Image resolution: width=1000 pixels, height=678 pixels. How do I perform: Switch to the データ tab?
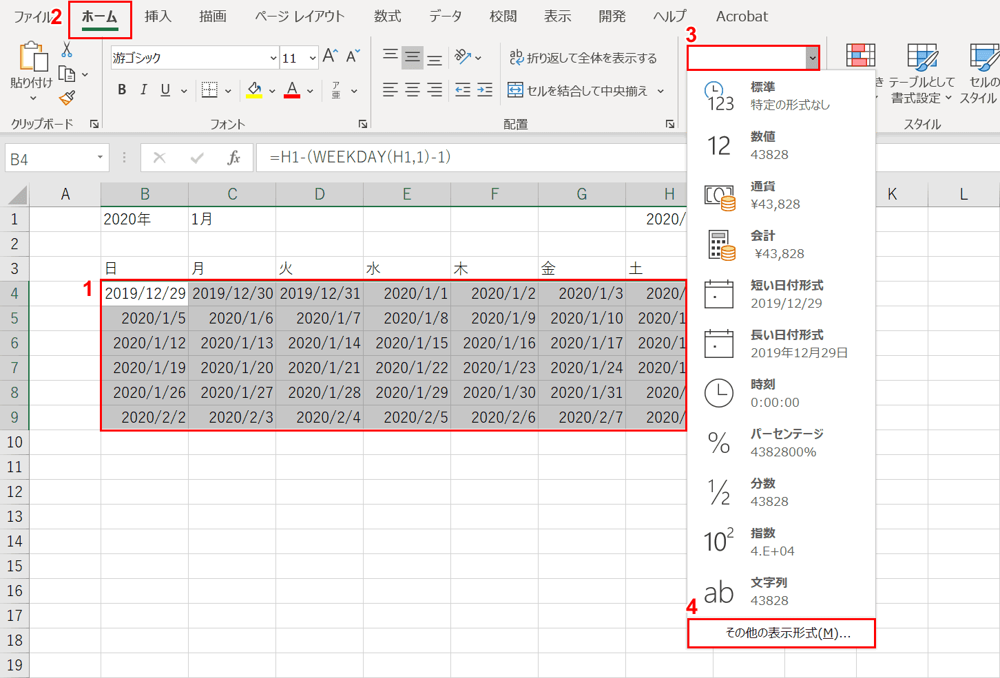[446, 17]
